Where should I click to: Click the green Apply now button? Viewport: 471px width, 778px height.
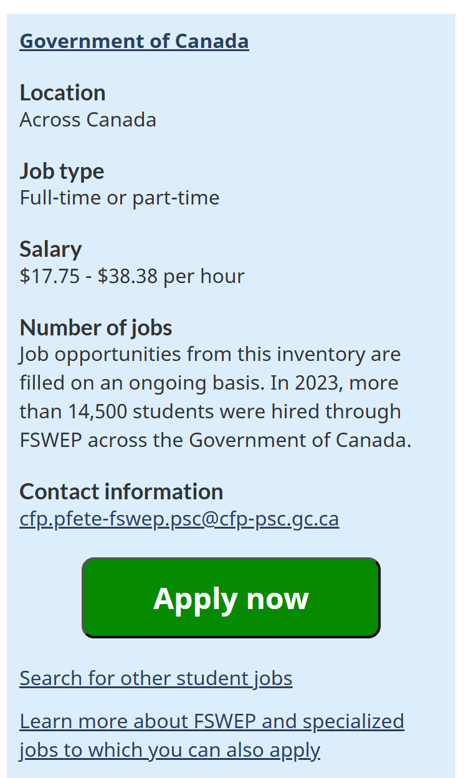pos(231,598)
